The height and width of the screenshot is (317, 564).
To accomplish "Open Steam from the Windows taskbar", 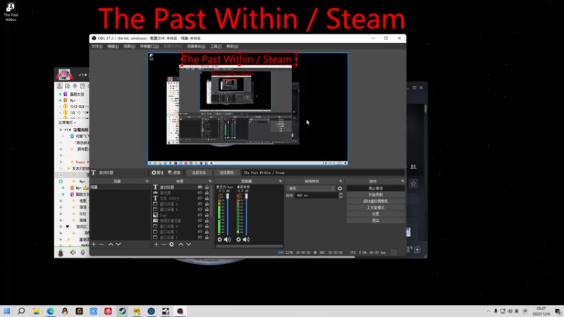I will click(x=122, y=311).
